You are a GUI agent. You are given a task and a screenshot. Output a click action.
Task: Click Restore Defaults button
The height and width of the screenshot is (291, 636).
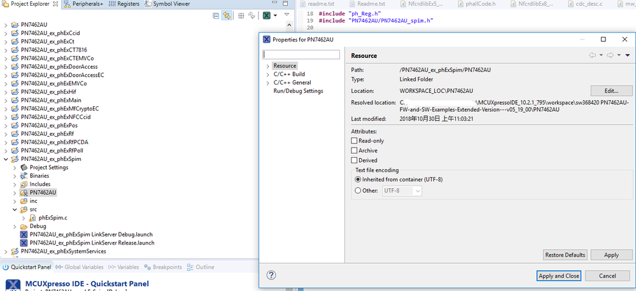(x=565, y=255)
